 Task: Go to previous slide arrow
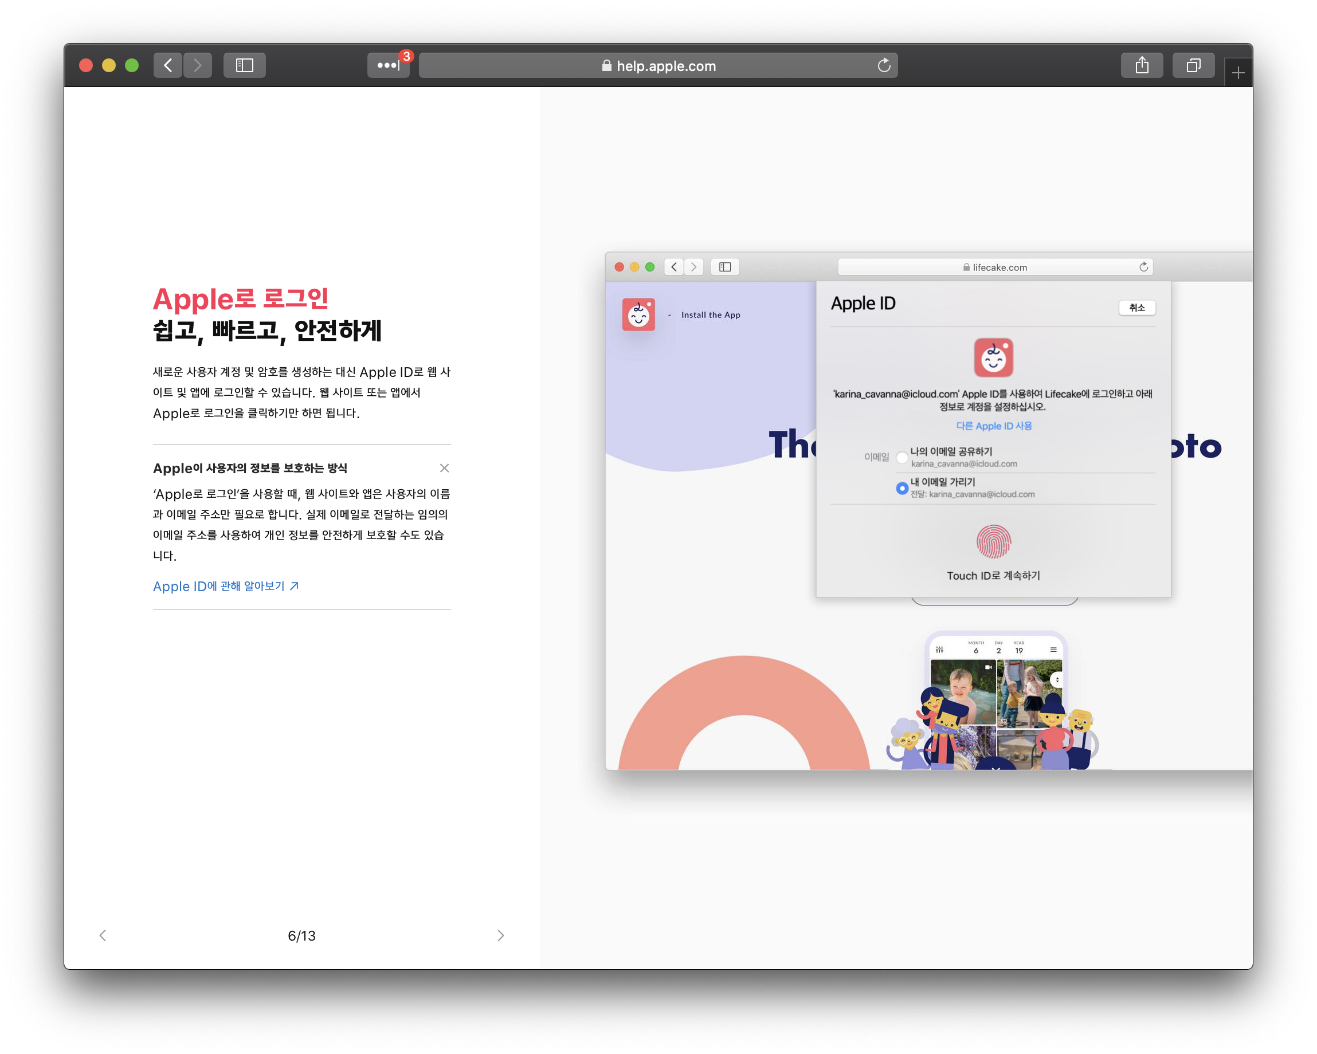click(x=103, y=935)
